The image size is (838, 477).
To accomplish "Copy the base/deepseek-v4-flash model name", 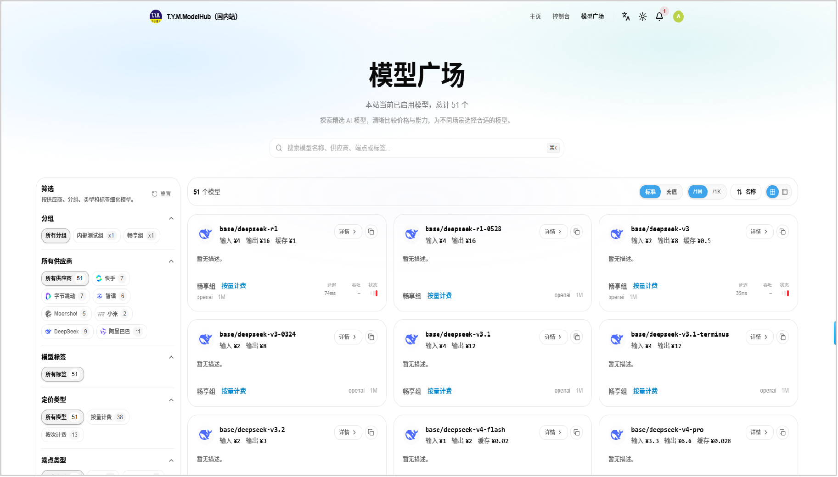I will pos(577,433).
